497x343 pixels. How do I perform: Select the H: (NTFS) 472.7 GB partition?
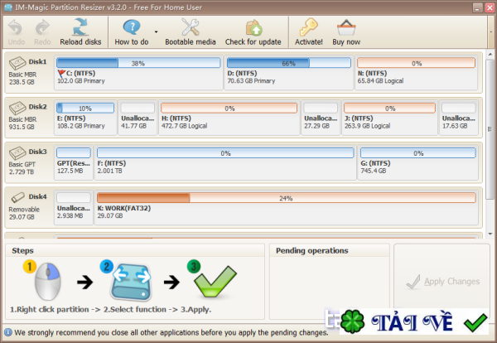(229, 118)
